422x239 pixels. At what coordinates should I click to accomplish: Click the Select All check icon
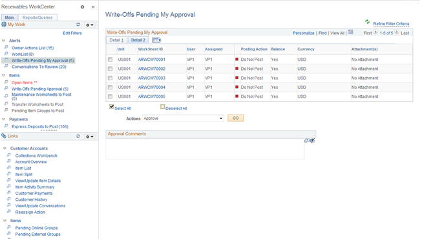click(111, 107)
